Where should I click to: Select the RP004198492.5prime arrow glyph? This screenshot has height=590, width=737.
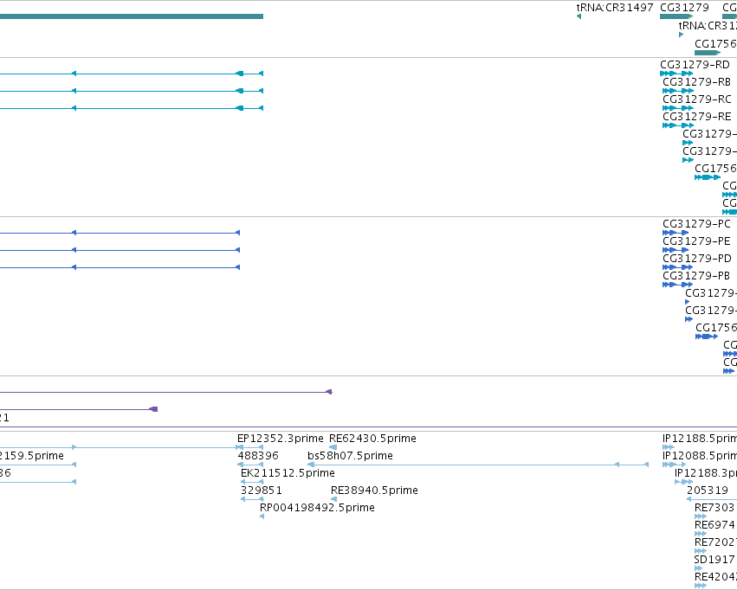coord(262,516)
